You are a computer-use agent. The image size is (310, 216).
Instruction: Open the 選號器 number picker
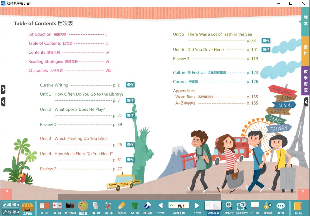pyautogui.click(x=268, y=208)
